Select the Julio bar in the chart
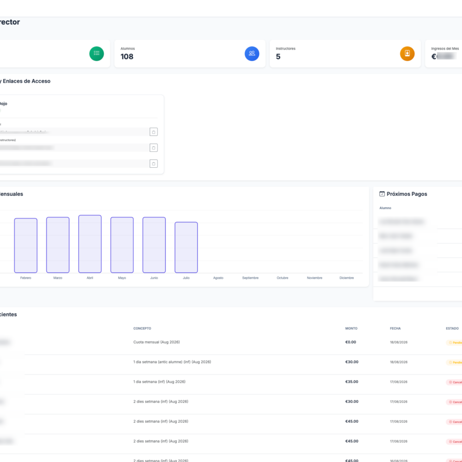The image size is (462, 462). click(186, 248)
